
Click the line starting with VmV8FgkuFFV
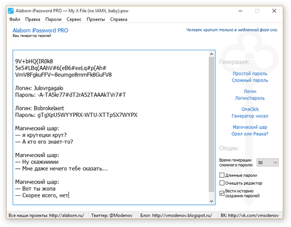[63, 75]
